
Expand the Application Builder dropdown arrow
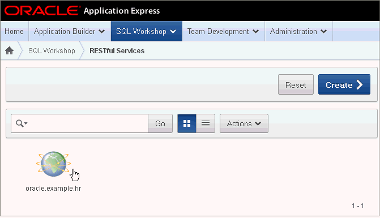click(x=102, y=31)
